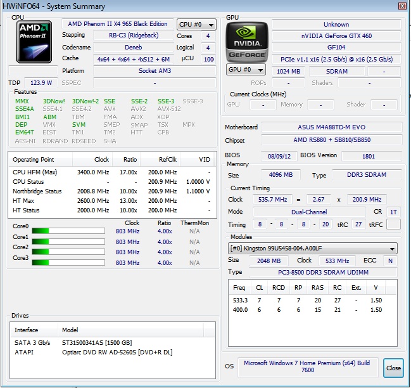Screen dimensions: 411x388
Task: Click the ECC value N field
Action: [390, 261]
